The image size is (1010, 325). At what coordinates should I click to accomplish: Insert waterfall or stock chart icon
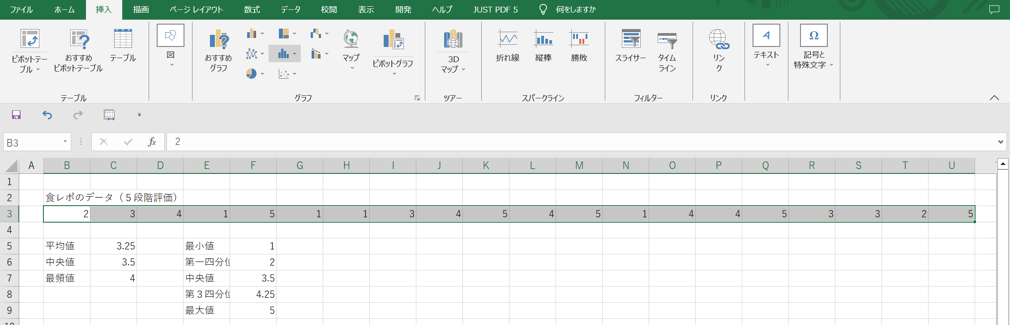coord(316,34)
